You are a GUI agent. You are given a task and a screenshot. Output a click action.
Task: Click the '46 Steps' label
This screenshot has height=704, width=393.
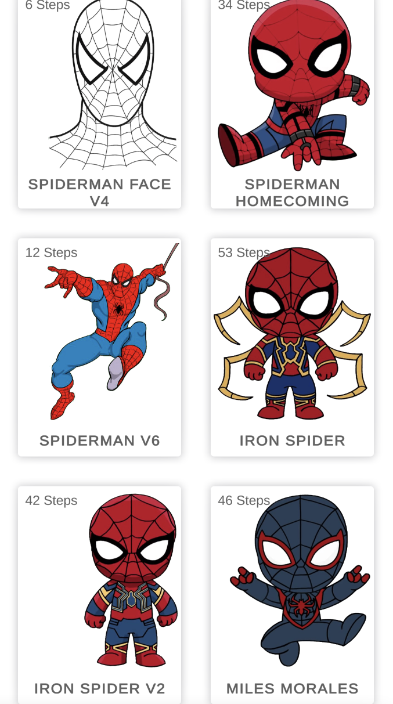243,500
